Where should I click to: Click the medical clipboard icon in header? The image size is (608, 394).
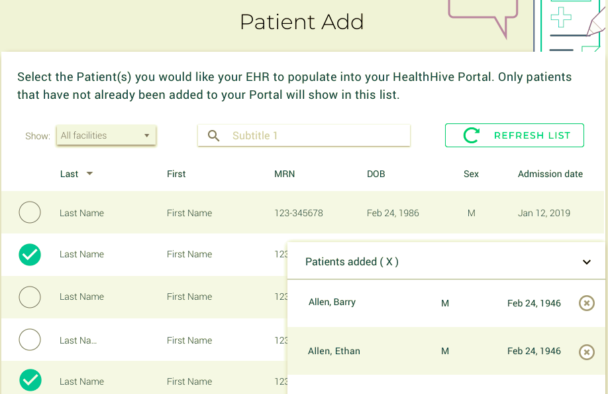pyautogui.click(x=570, y=23)
